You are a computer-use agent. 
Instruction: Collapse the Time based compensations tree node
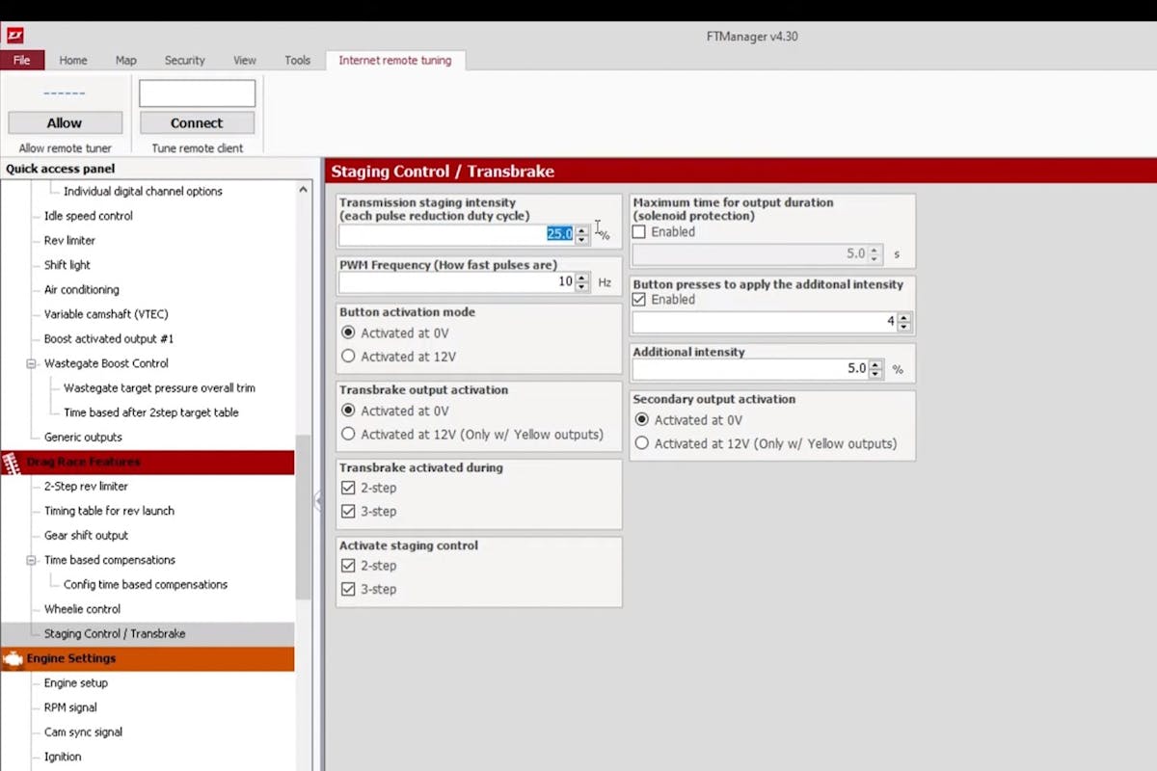pyautogui.click(x=31, y=560)
